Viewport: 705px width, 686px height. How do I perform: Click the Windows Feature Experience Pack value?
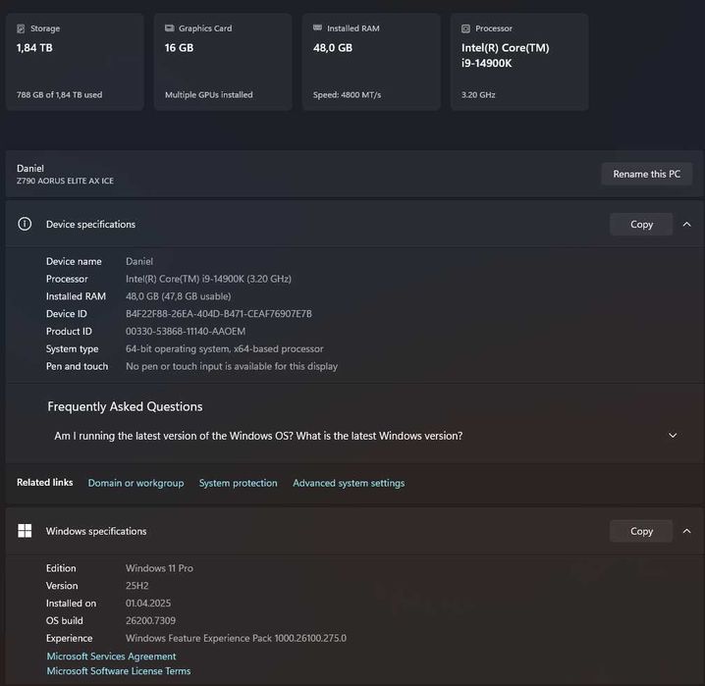(x=236, y=638)
